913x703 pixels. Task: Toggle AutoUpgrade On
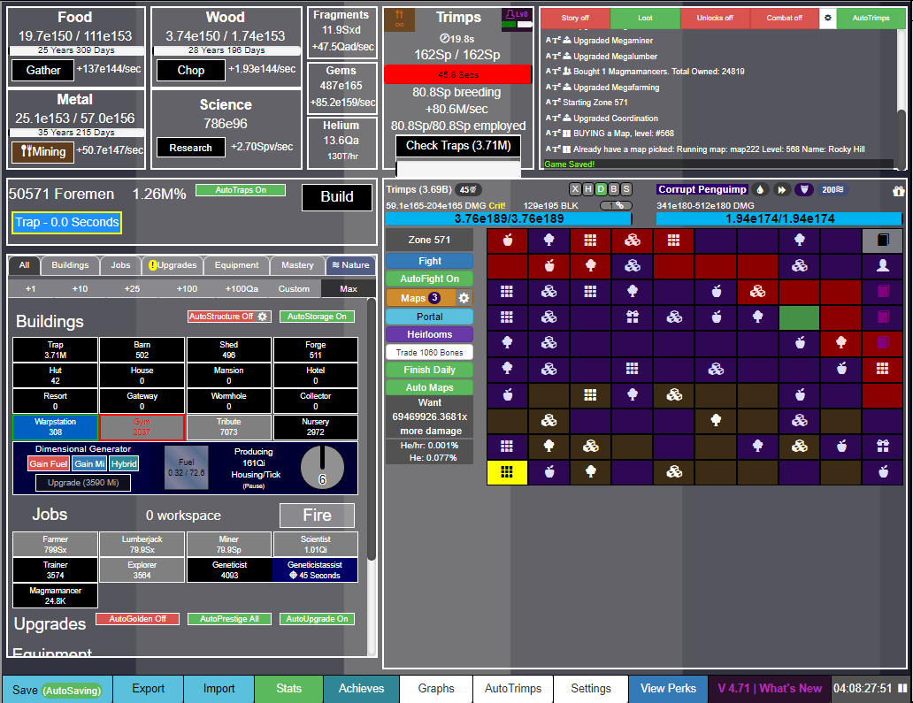(317, 619)
